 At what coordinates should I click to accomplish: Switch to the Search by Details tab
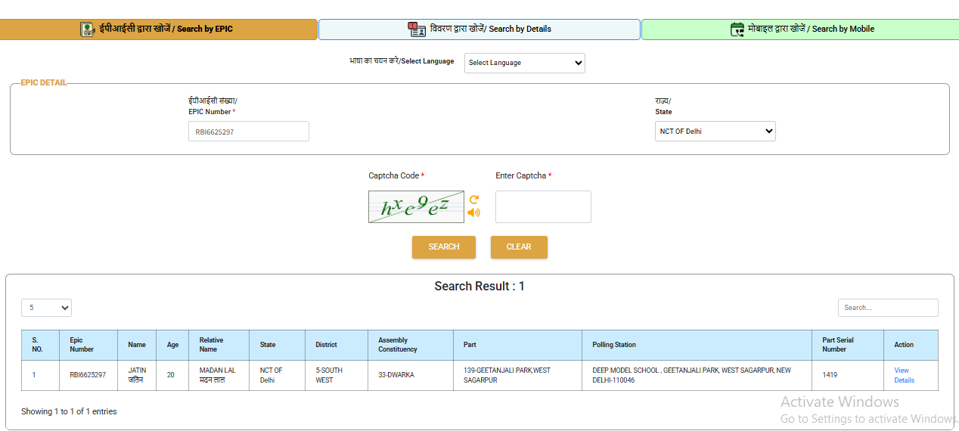click(x=479, y=29)
